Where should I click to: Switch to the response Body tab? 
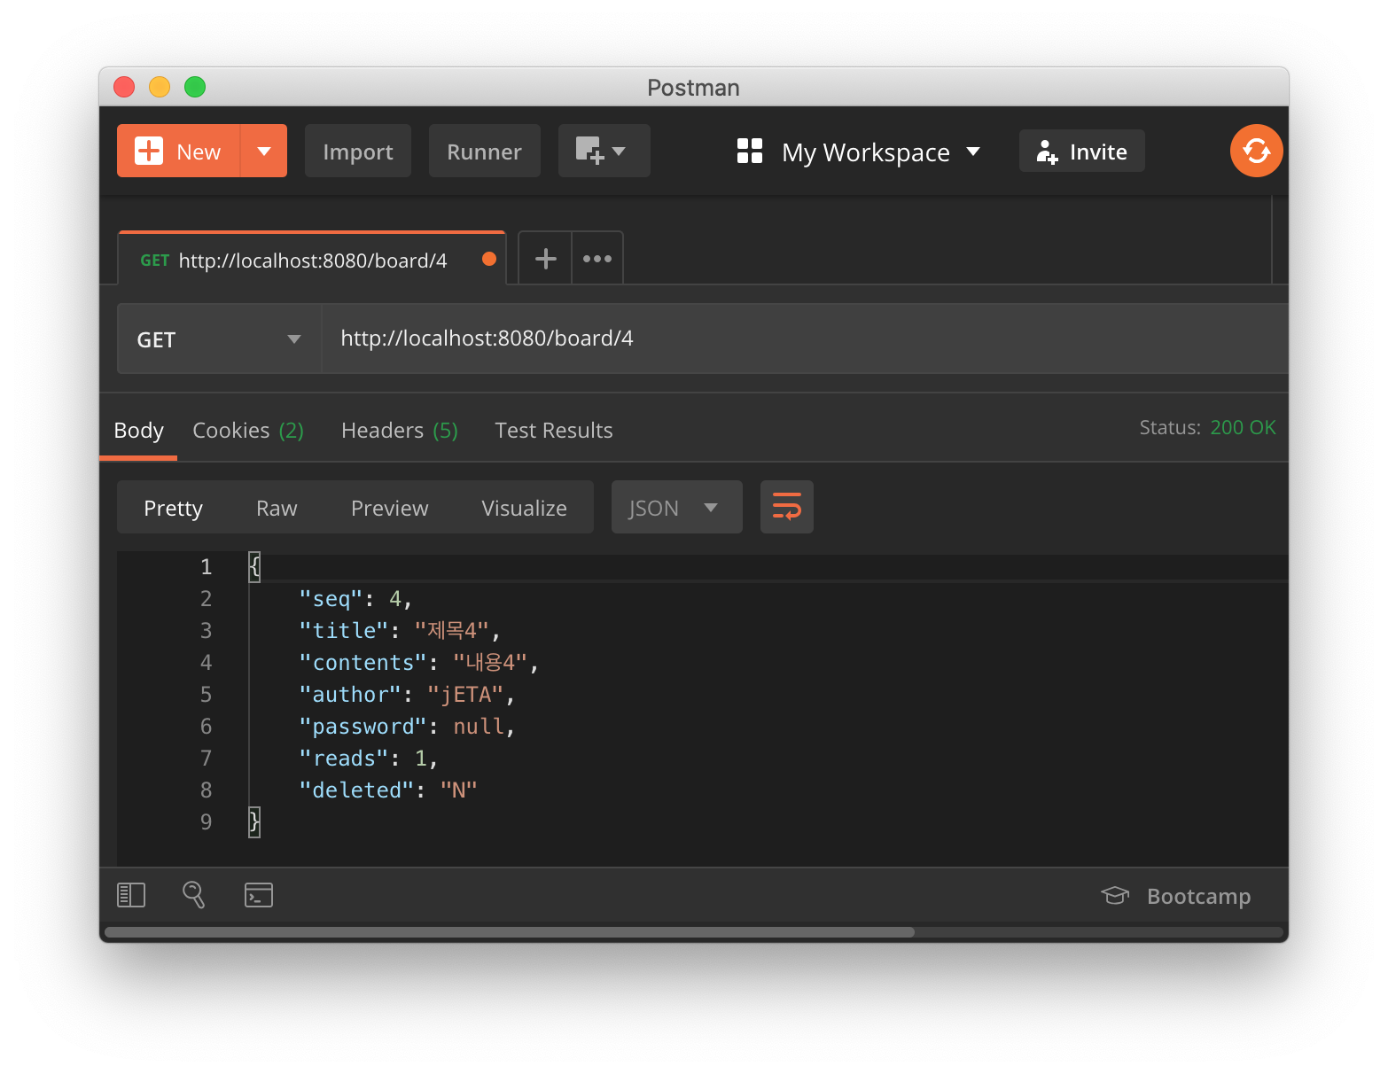coord(138,431)
